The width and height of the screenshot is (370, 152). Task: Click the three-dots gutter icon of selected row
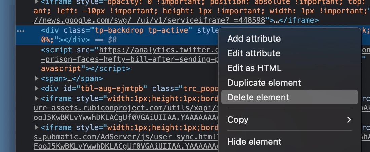click(x=21, y=31)
